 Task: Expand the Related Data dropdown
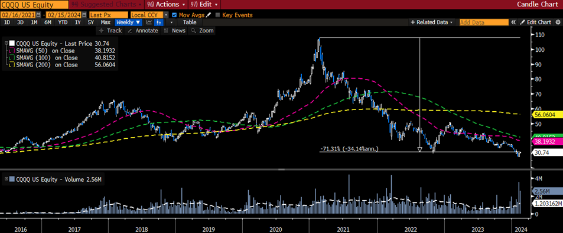pos(432,22)
